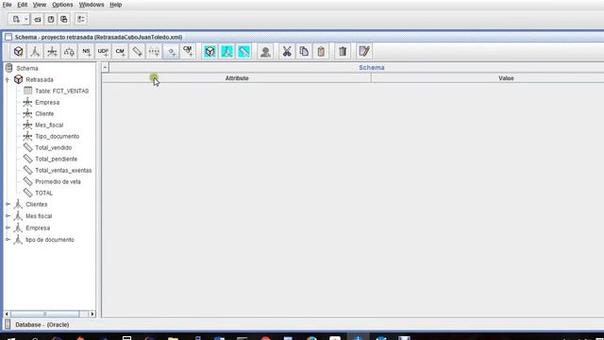This screenshot has width=604, height=340.
Task: Select the Retrasada cube in tree
Action: (x=40, y=79)
